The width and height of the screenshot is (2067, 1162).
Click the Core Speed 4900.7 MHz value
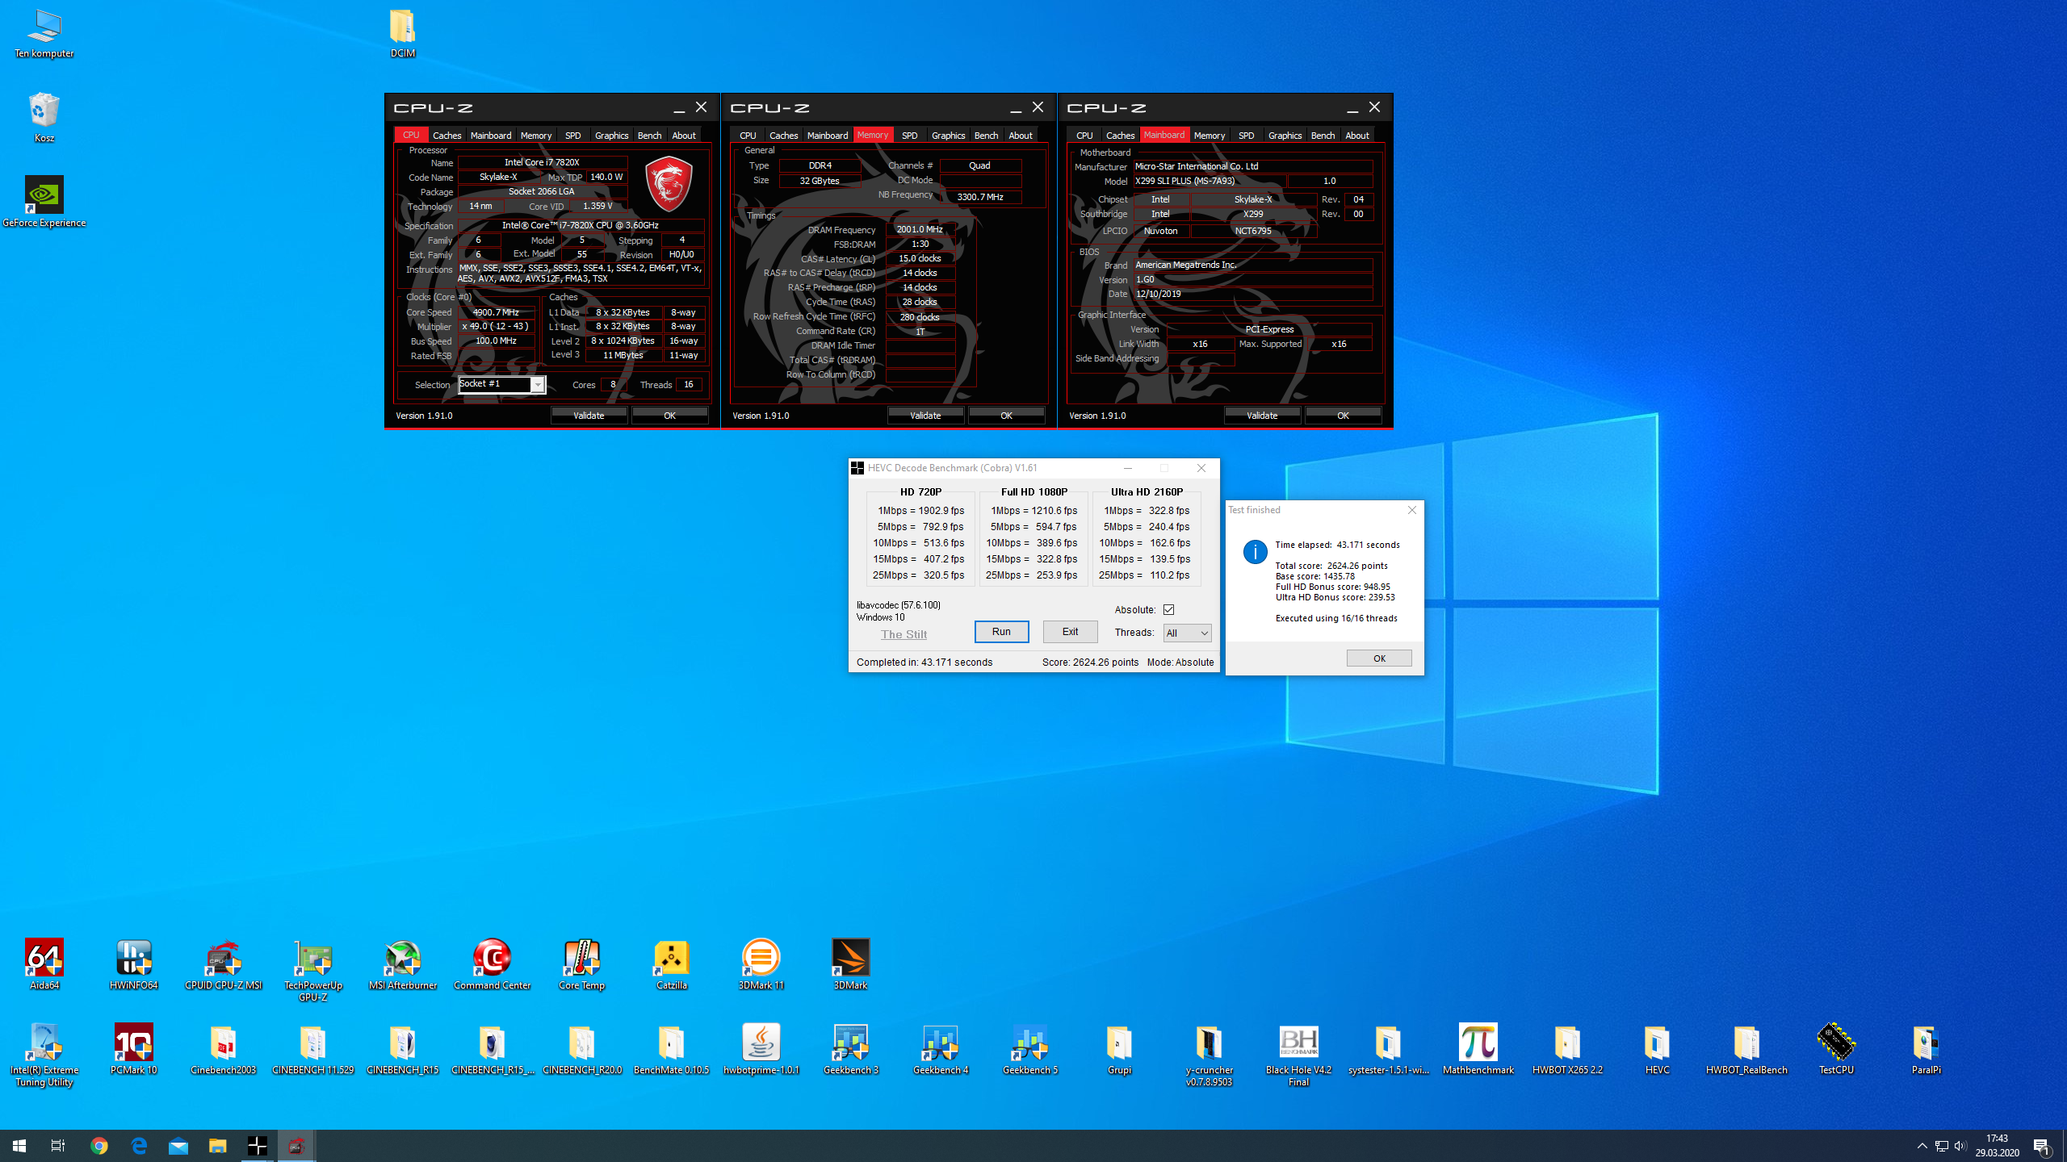(x=496, y=312)
